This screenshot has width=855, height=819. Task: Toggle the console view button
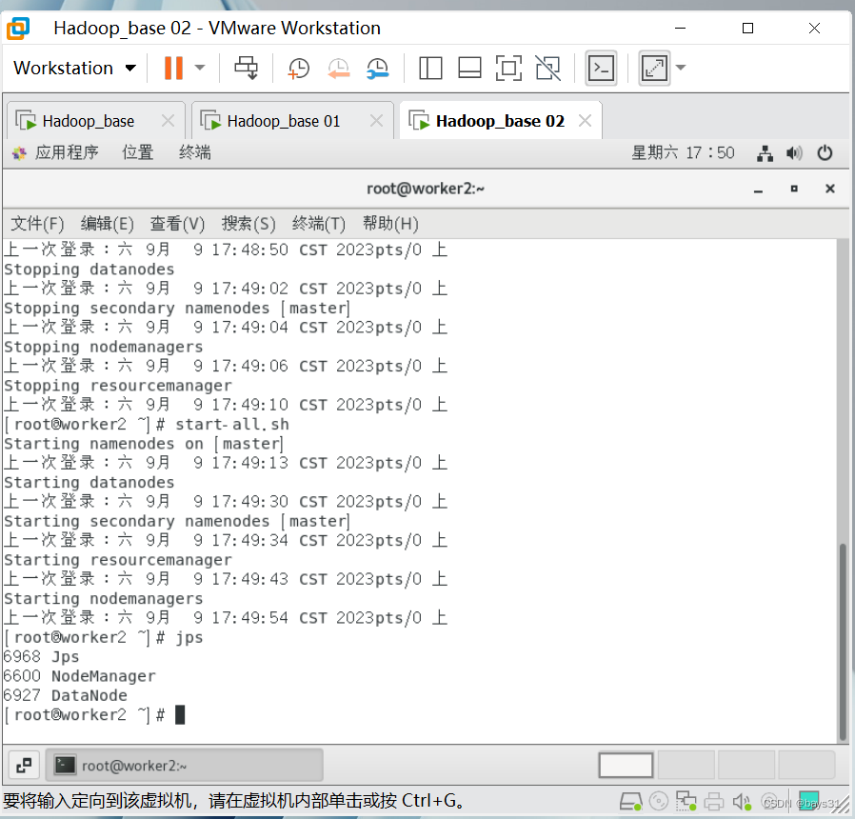(601, 69)
